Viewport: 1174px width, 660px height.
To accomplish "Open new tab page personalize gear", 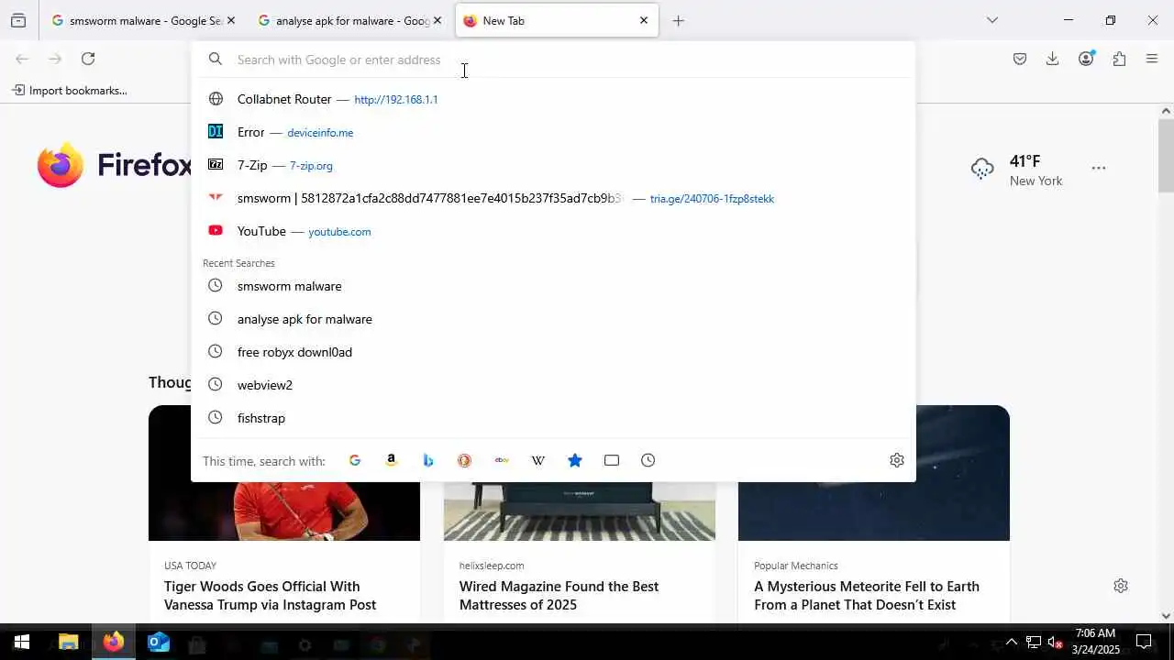I will (1121, 586).
